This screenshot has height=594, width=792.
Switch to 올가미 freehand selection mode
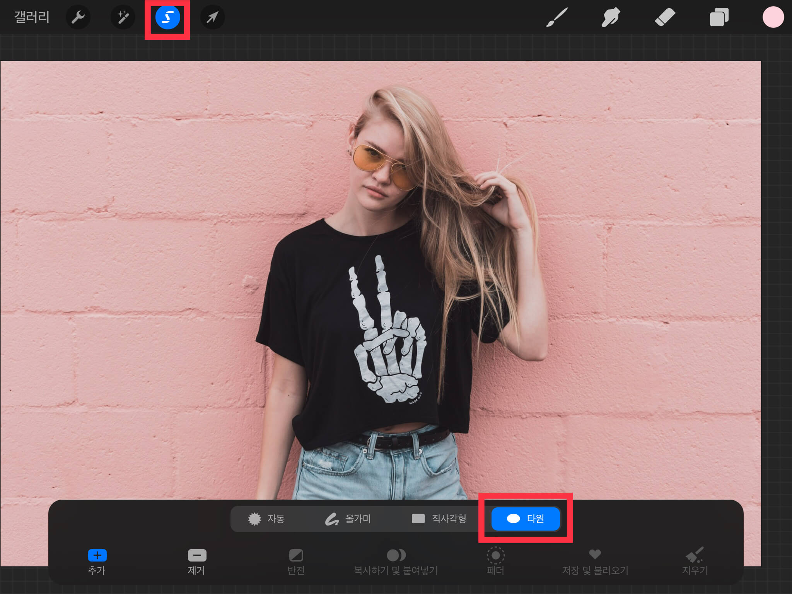click(x=348, y=519)
